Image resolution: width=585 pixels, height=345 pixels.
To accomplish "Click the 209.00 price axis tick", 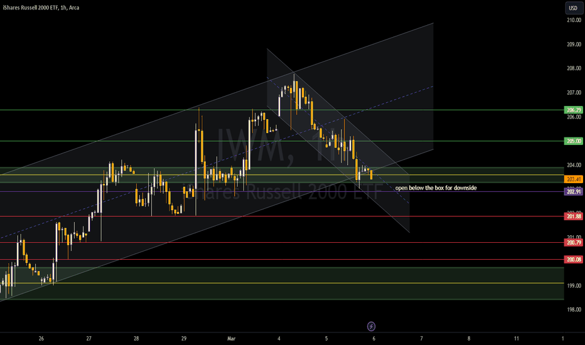I will tap(574, 45).
